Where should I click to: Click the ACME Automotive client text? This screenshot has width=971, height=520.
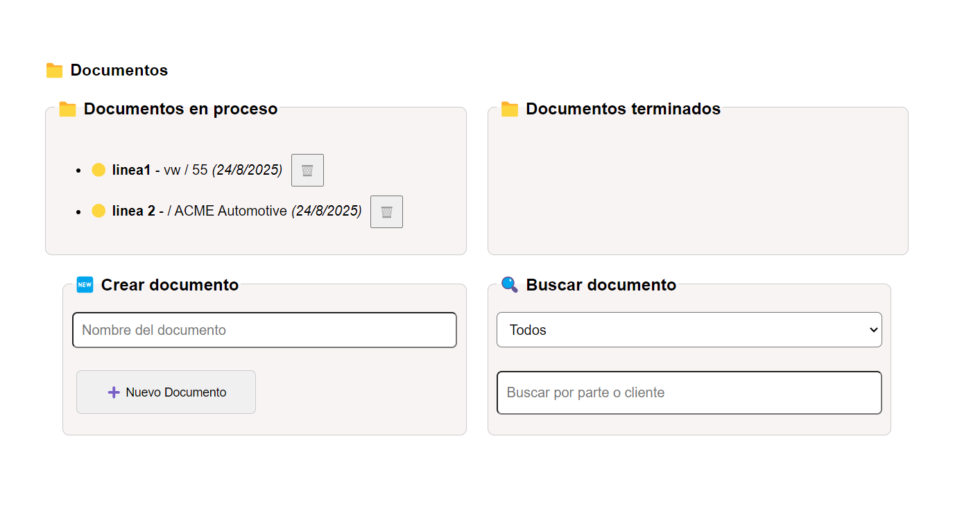coord(230,211)
